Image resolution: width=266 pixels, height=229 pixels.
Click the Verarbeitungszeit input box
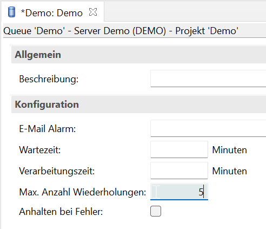point(179,171)
